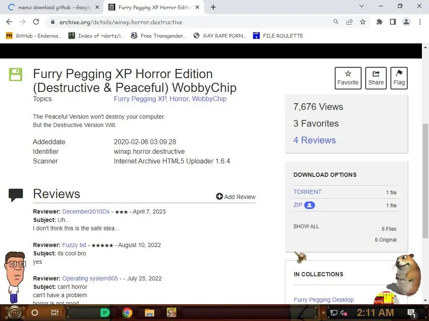The height and width of the screenshot is (321, 429).
Task: Open the steampunk Start button
Action: tap(14, 313)
